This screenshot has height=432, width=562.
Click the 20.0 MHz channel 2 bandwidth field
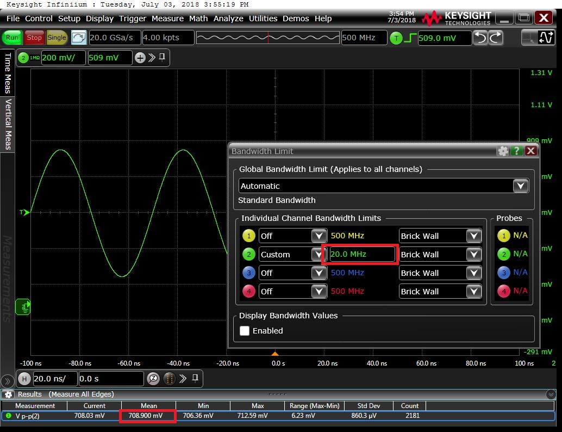(x=361, y=255)
